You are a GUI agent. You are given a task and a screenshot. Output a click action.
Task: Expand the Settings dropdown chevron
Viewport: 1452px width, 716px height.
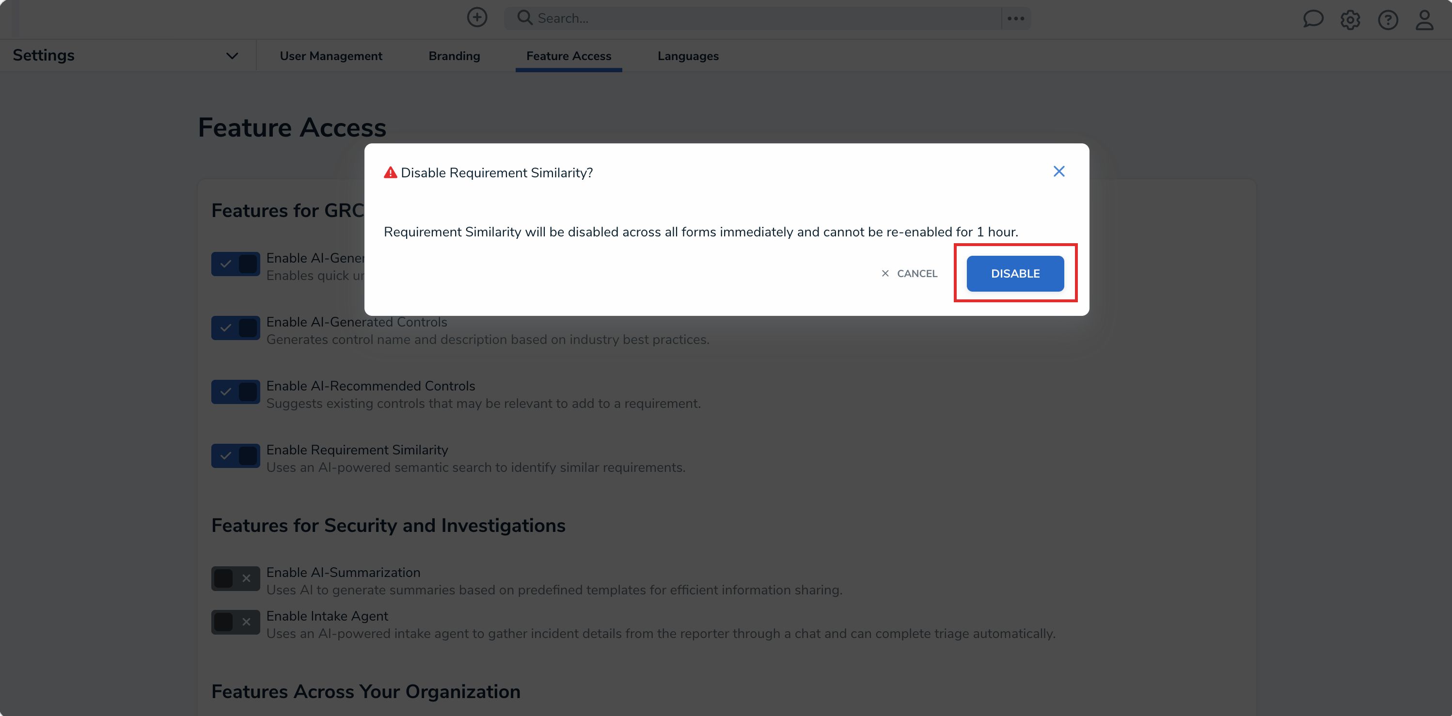(x=232, y=56)
